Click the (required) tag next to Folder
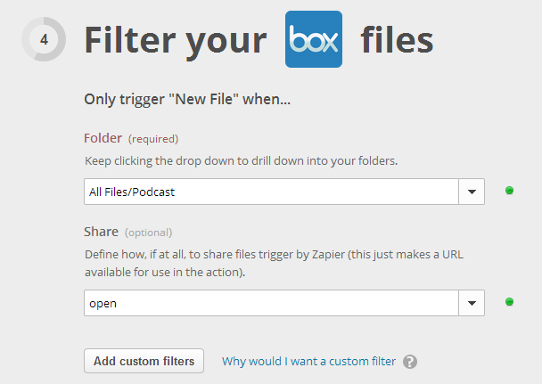This screenshot has width=542, height=384. (x=153, y=139)
